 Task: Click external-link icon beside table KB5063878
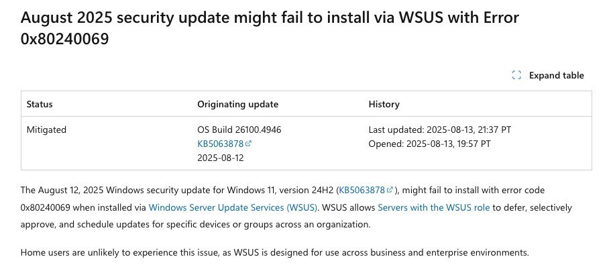coord(248,144)
